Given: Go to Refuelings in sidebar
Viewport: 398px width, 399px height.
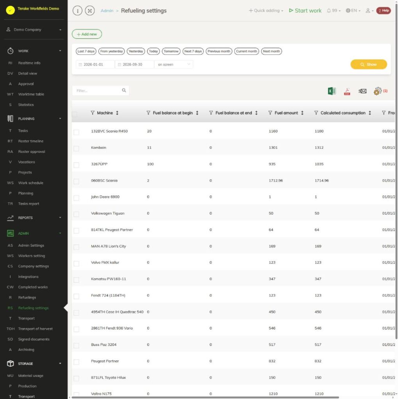Looking at the screenshot, I should [x=27, y=297].
